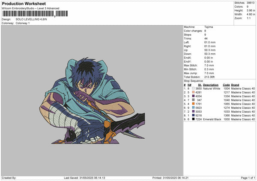Click thread code 1065 in row 5

[227, 104]
